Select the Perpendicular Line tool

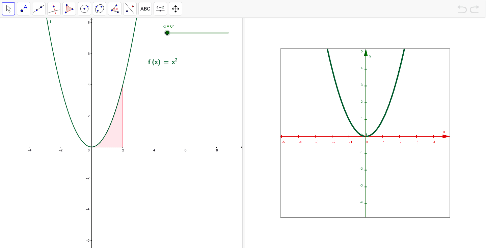pos(54,9)
